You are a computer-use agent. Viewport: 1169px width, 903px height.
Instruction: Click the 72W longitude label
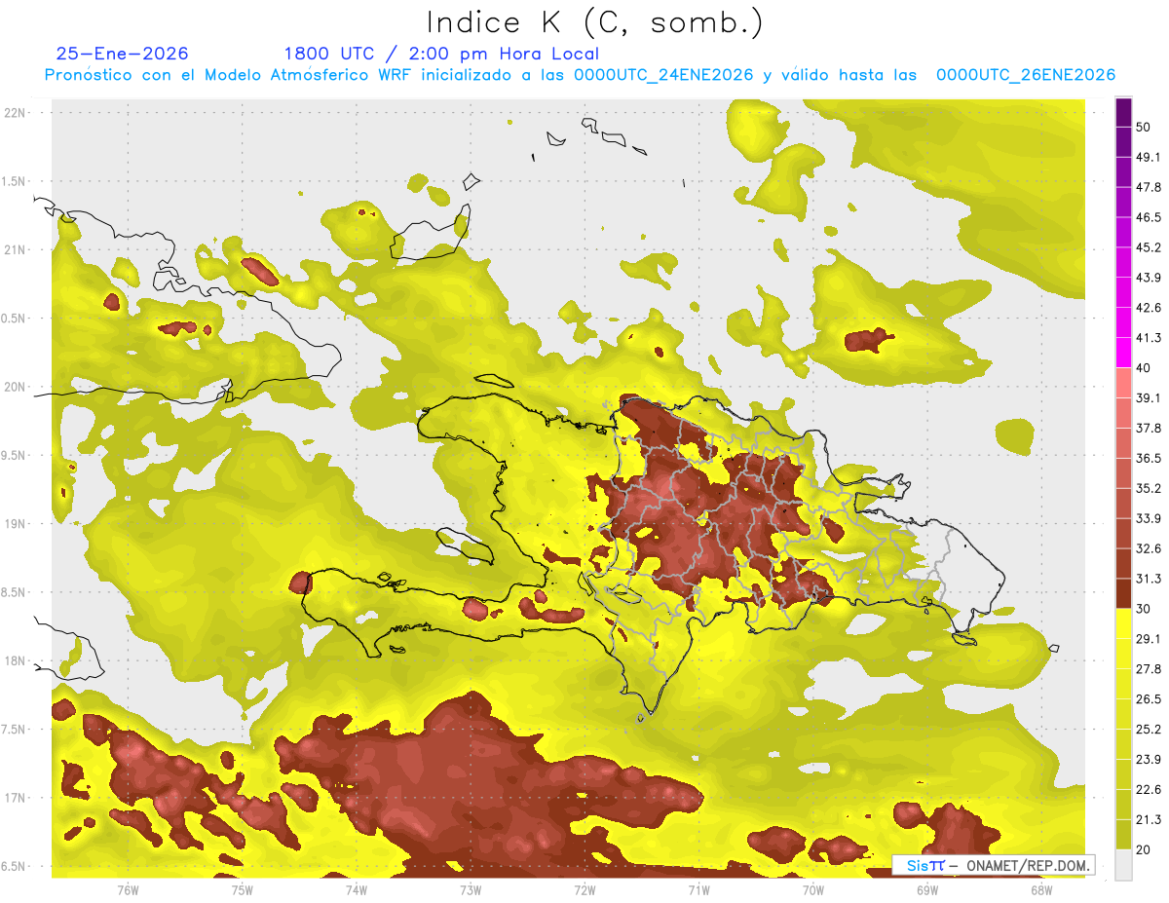[584, 889]
